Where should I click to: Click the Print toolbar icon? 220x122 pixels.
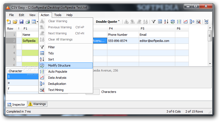tap(28, 22)
